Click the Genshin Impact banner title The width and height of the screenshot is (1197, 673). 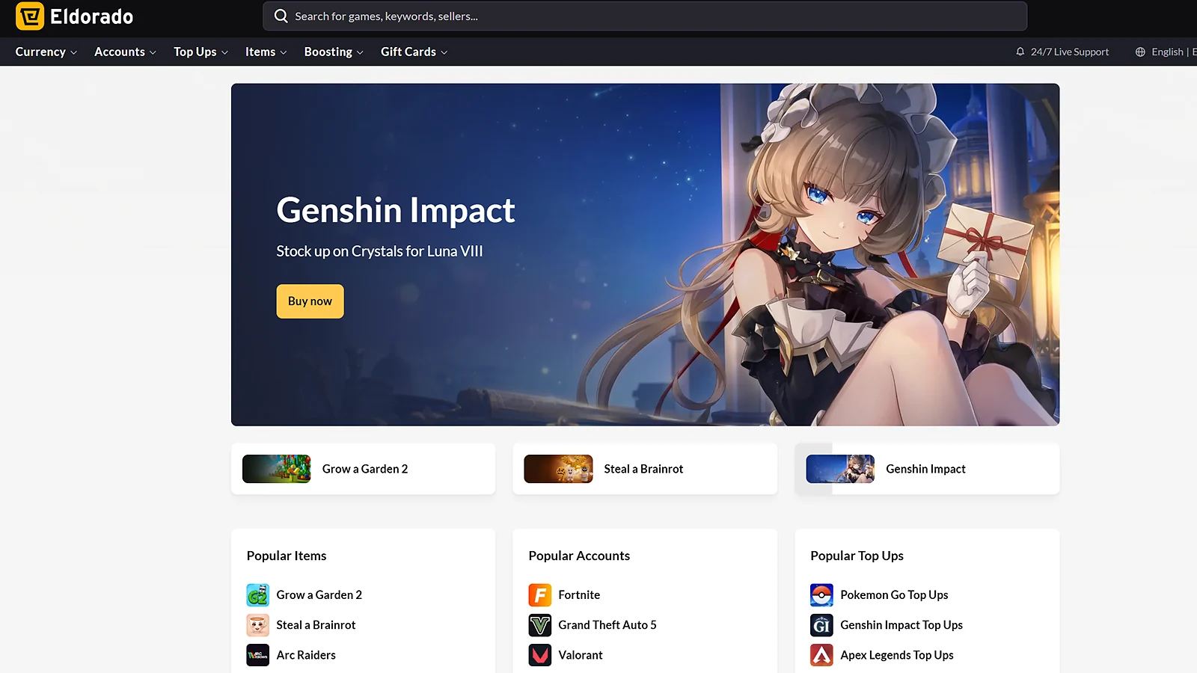click(x=396, y=211)
